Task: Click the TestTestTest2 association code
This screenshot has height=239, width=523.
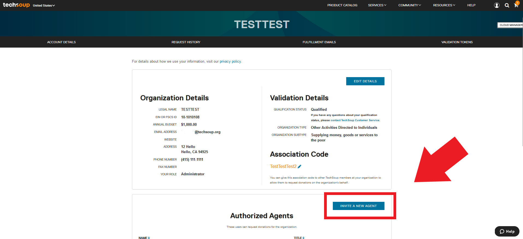Action: [283, 166]
